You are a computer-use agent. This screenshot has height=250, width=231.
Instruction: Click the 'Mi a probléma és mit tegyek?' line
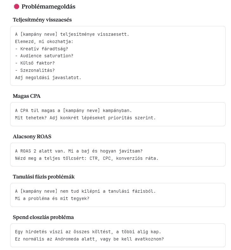click(x=52, y=199)
